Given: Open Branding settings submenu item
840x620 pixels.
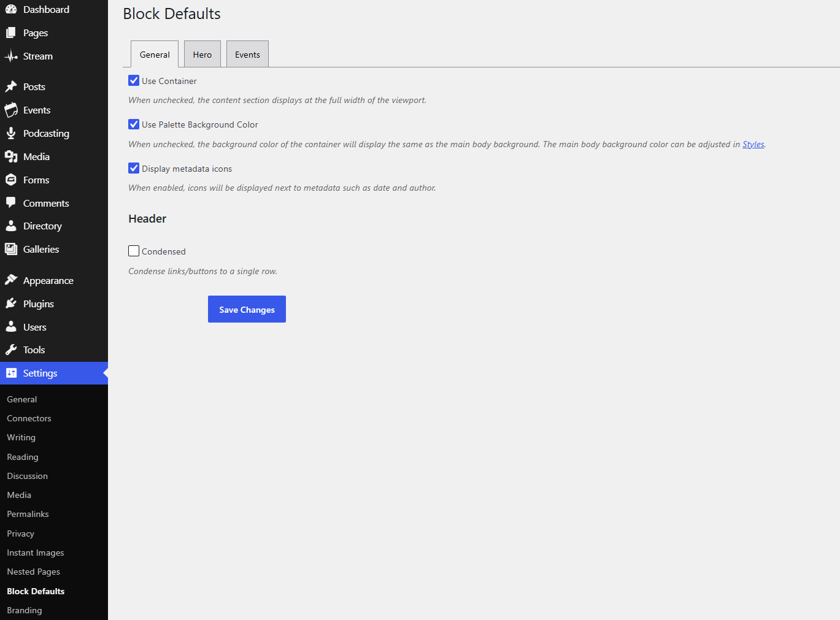Looking at the screenshot, I should (25, 610).
